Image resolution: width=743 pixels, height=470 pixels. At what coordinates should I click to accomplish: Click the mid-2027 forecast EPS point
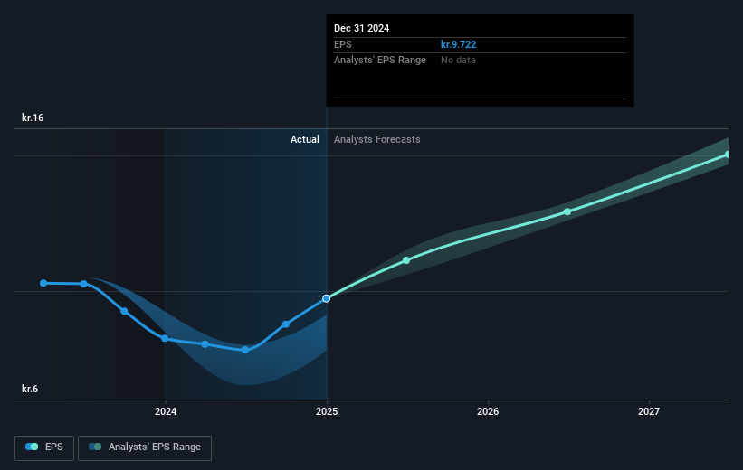(x=728, y=155)
